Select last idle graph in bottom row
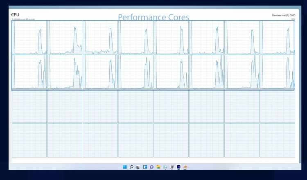 (x=277, y=140)
